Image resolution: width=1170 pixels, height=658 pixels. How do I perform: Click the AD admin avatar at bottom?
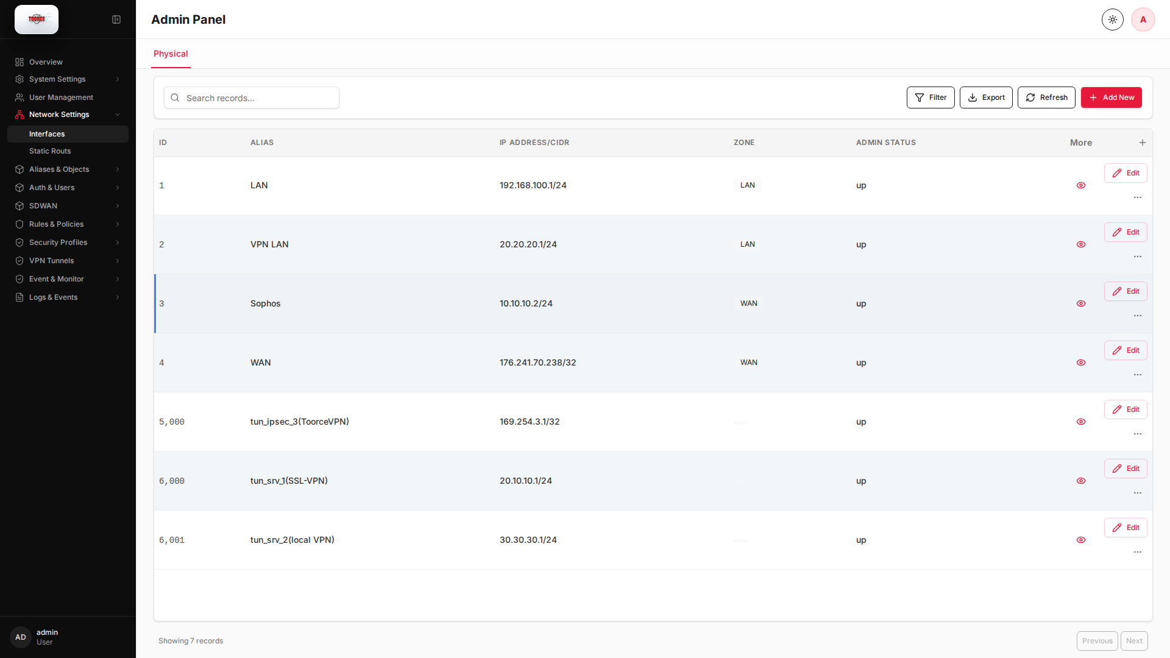tap(21, 637)
